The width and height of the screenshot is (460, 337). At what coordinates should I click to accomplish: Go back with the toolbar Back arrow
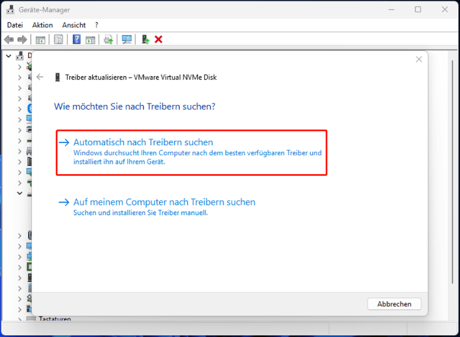pyautogui.click(x=9, y=39)
